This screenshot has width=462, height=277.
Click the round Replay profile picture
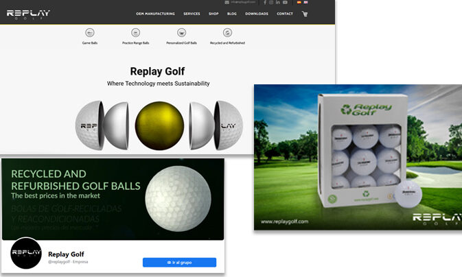pyautogui.click(x=26, y=253)
